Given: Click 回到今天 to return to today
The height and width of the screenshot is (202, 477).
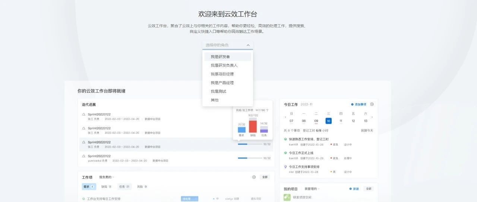Looking at the screenshot, I should pos(367,131).
